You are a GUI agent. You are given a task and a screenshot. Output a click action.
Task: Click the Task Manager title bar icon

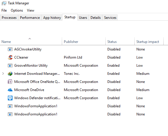tap(4, 3)
